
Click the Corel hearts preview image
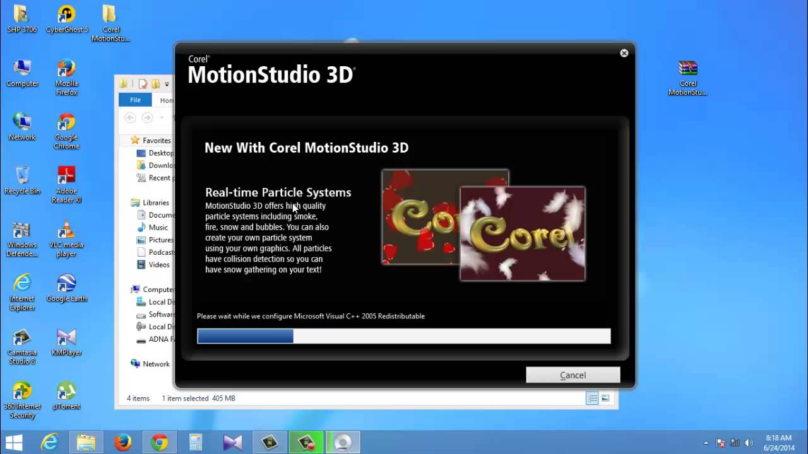click(x=420, y=217)
